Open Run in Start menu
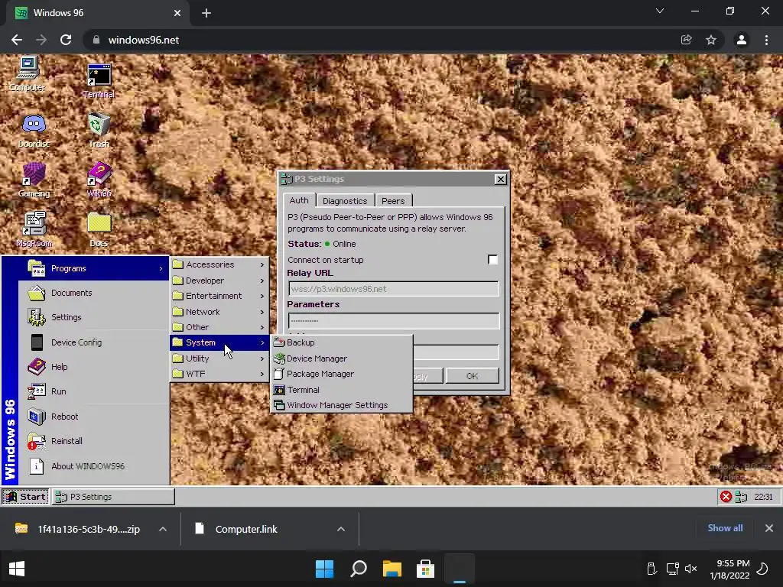783x587 pixels. pyautogui.click(x=94, y=391)
